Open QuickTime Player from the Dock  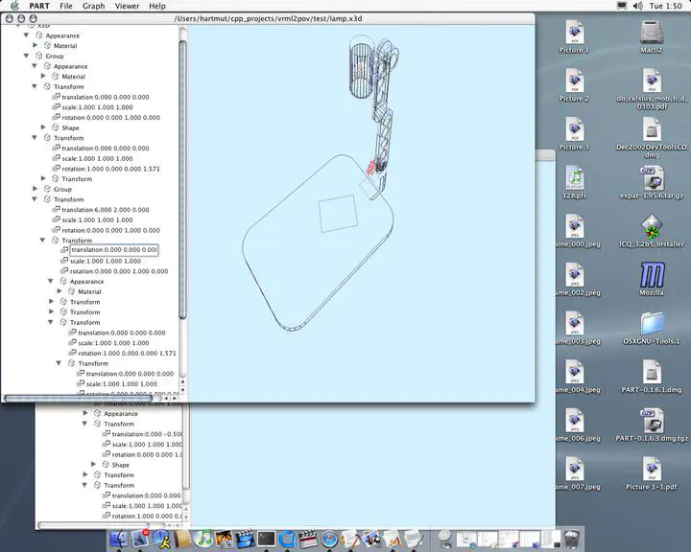point(287,540)
